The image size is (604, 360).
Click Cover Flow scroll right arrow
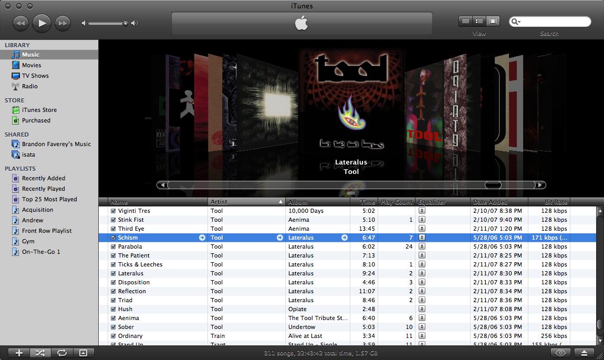tap(540, 185)
